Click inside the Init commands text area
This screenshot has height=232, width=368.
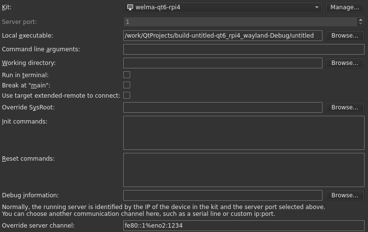click(244, 133)
